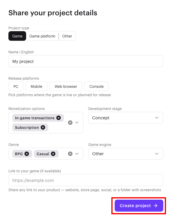Expand the Monetization options dropdown chevron
172x220 pixels.
tap(77, 123)
